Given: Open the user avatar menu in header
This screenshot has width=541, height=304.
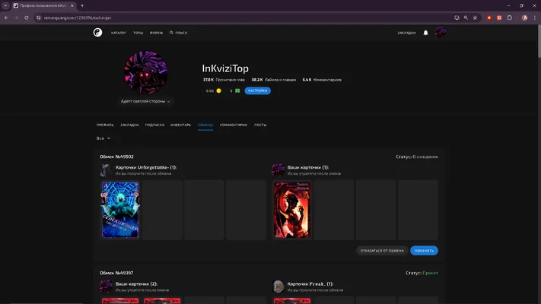Looking at the screenshot, I should tap(440, 33).
